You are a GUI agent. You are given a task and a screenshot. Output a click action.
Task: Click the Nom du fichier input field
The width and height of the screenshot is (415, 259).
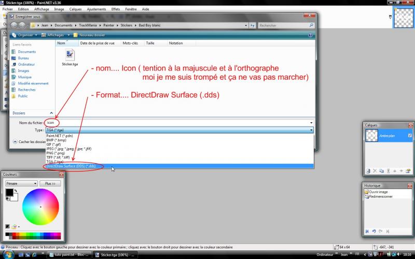click(x=178, y=123)
